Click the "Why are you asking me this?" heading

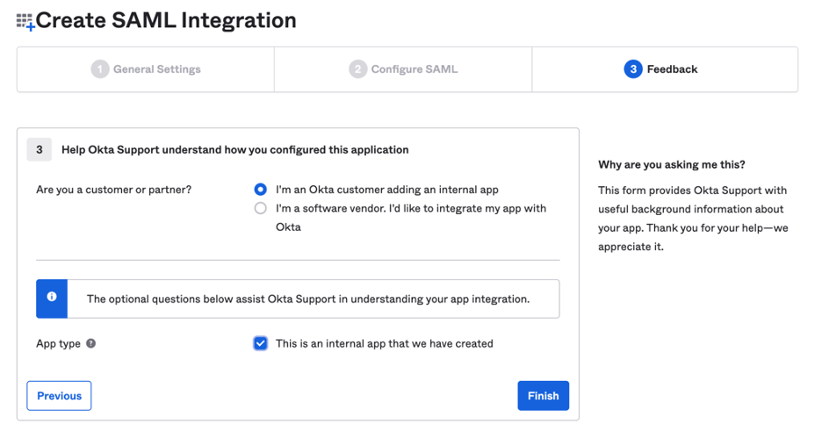pyautogui.click(x=672, y=164)
